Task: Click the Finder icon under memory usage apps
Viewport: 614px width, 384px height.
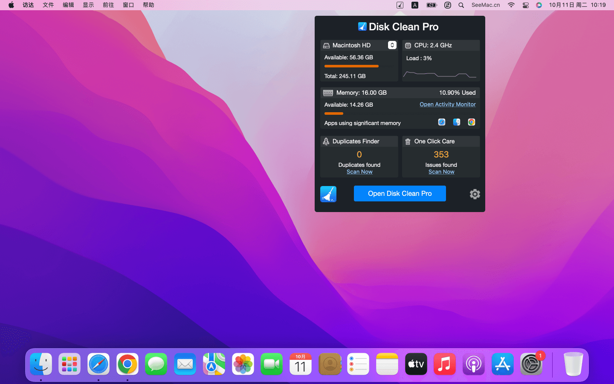Action: coord(457,122)
